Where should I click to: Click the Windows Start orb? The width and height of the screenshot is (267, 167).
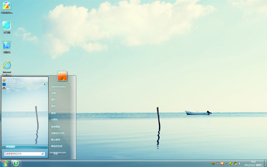click(5, 163)
